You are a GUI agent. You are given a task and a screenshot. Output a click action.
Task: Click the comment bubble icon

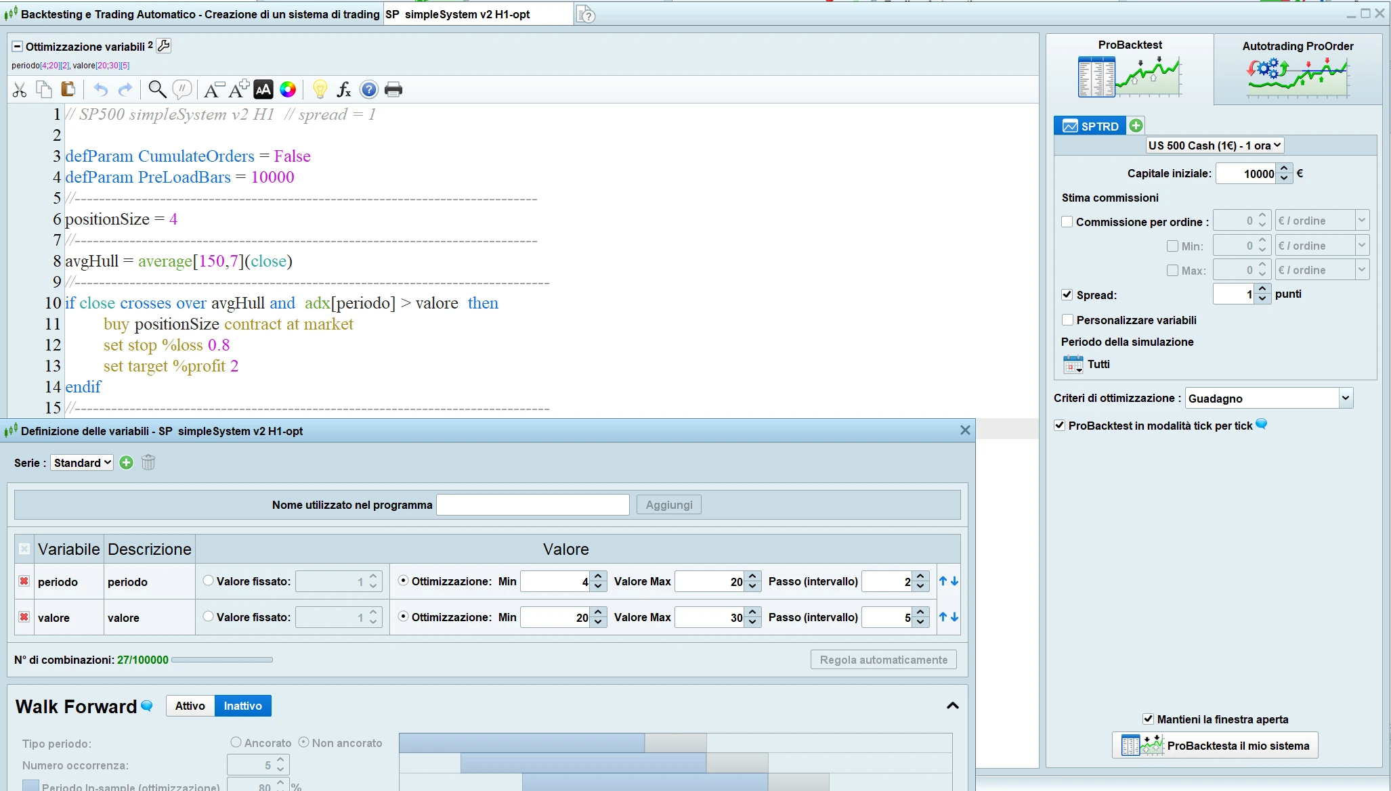pos(182,89)
